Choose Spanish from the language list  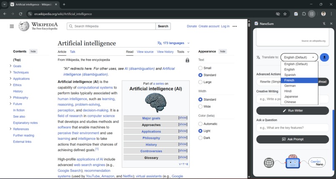(x=299, y=75)
